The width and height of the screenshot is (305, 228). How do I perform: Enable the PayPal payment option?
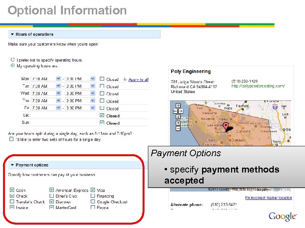93,207
